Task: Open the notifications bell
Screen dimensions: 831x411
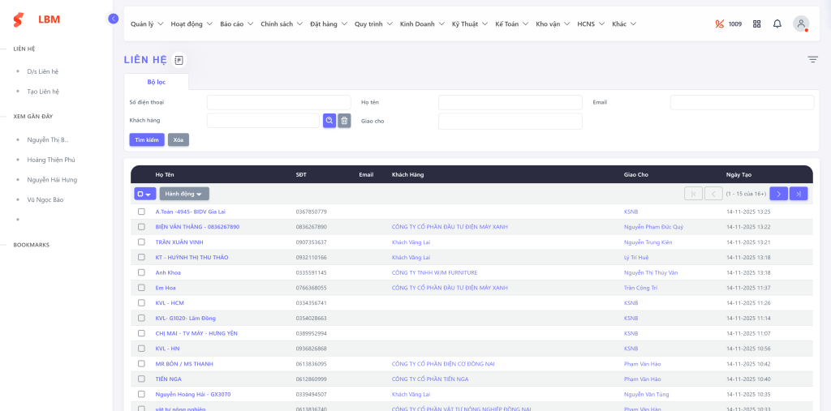Action: click(x=777, y=24)
